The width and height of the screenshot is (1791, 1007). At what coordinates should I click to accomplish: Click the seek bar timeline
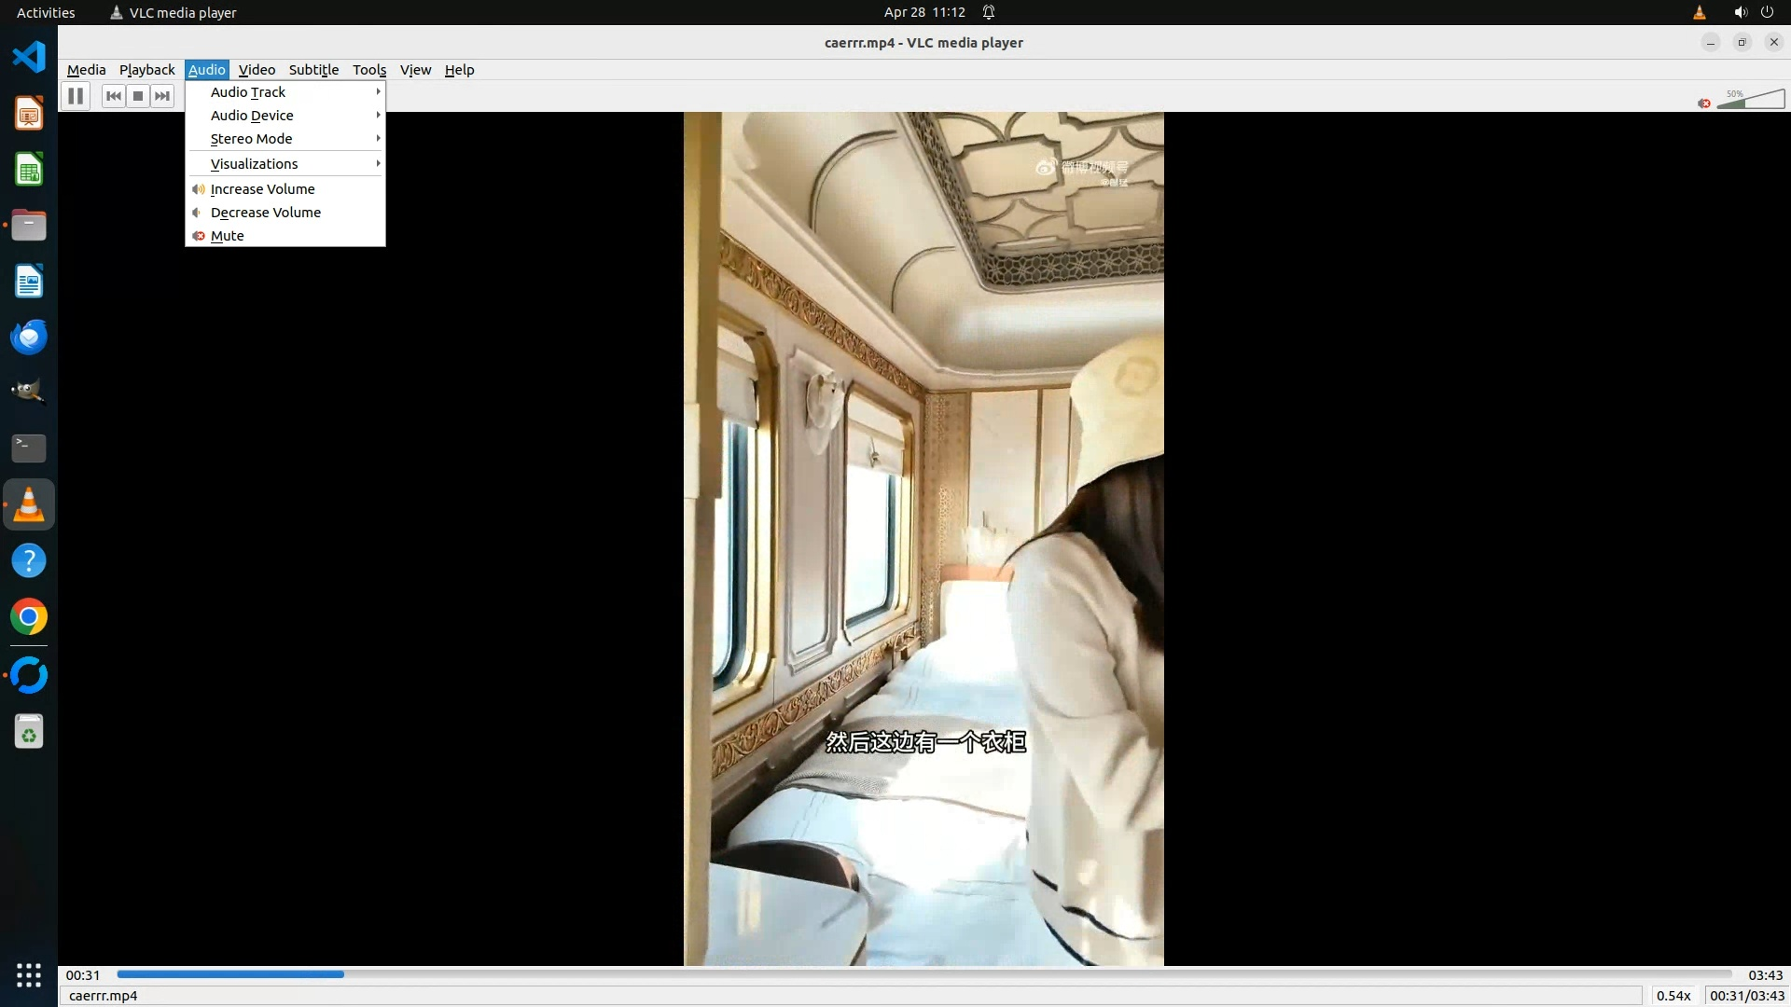[x=923, y=974]
